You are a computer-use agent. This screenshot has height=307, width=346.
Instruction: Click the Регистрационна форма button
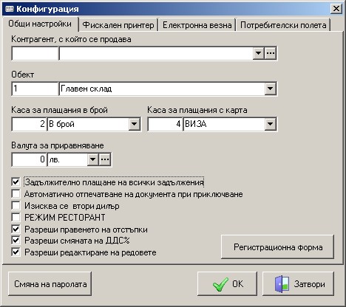[x=278, y=246]
